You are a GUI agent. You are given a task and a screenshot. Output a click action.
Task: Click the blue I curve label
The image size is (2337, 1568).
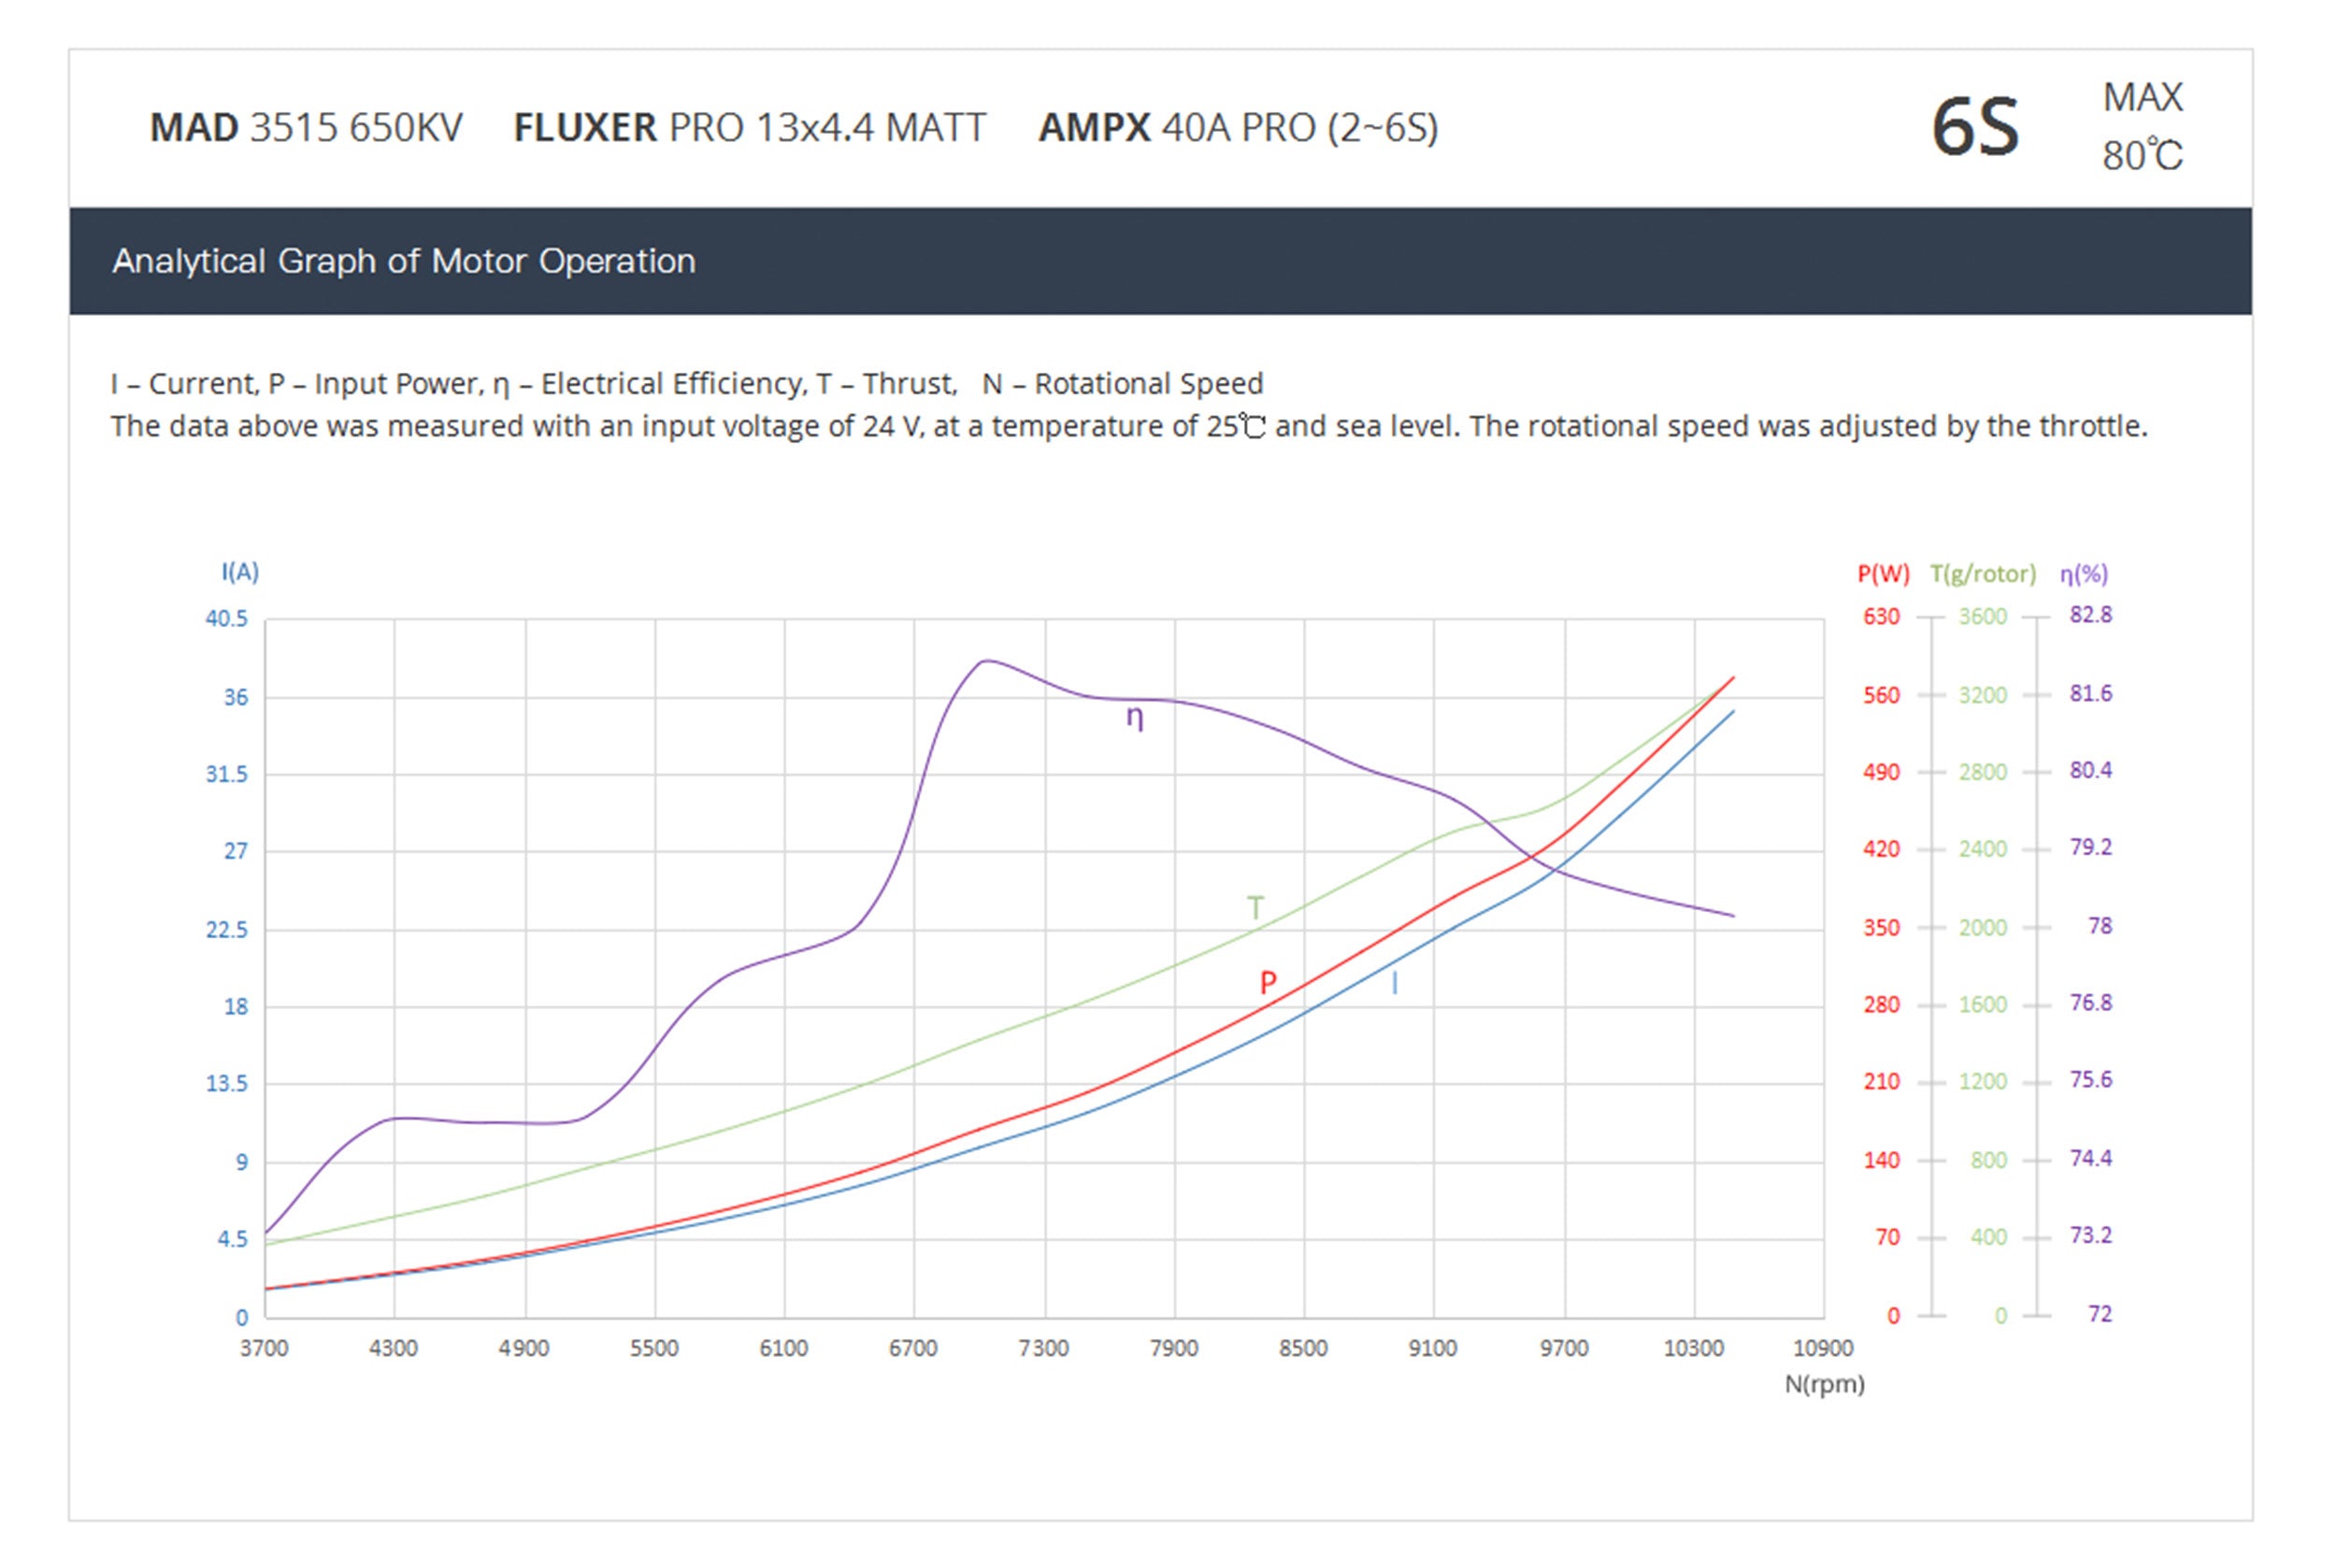pyautogui.click(x=1395, y=984)
